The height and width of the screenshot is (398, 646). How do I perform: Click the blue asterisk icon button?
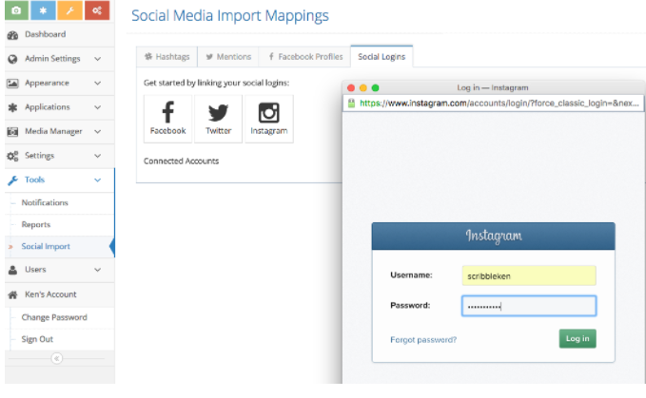pyautogui.click(x=43, y=10)
